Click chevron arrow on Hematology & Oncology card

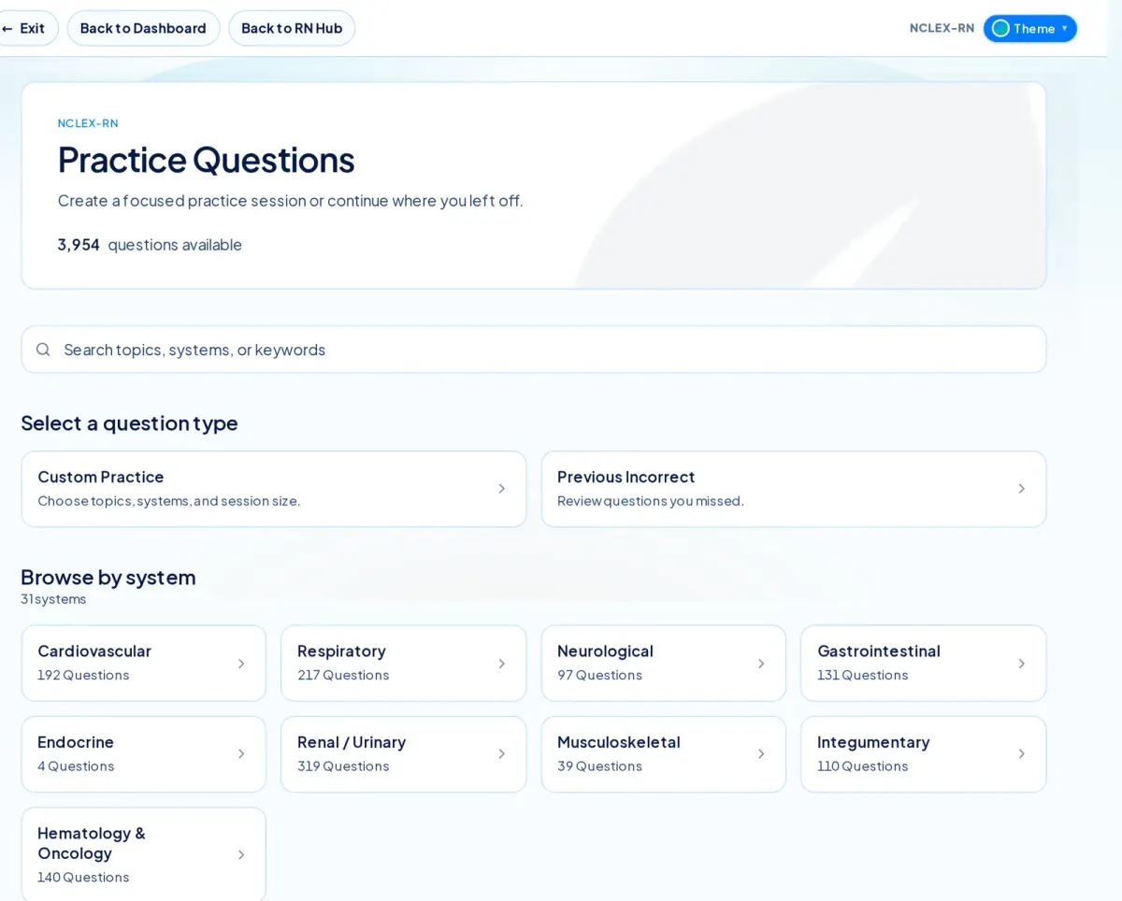[241, 855]
